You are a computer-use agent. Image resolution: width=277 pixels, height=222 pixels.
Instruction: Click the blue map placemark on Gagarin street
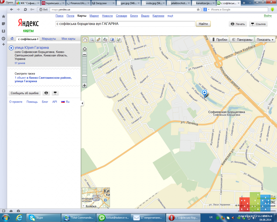204,93
